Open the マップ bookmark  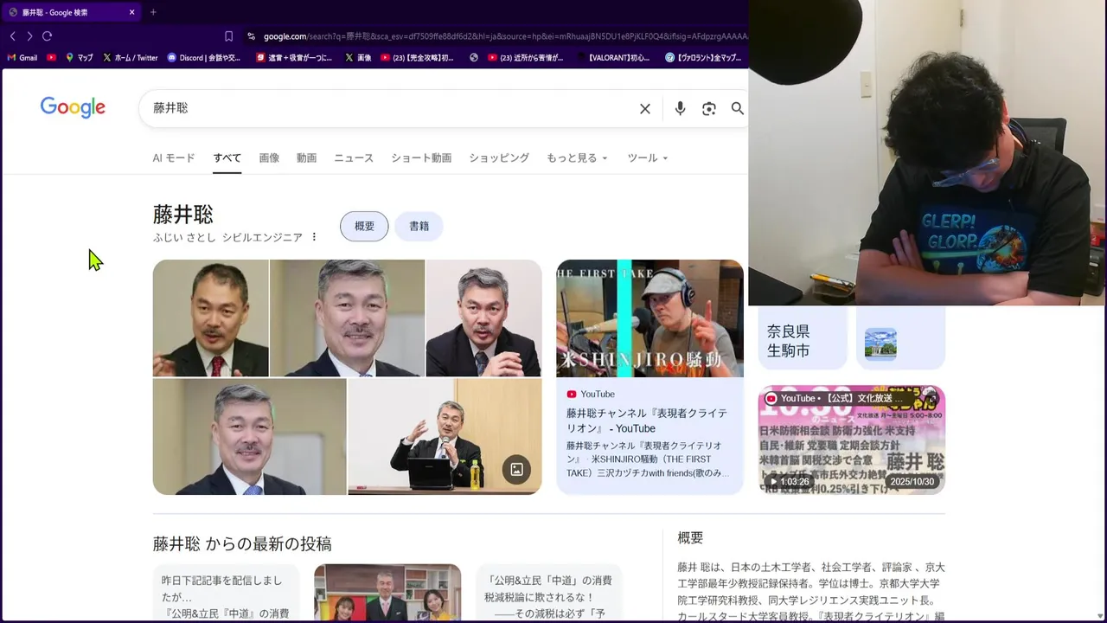point(80,58)
